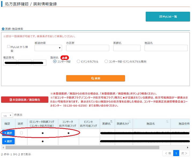Select the 医師・施設検索 radio option
The width and height of the screenshot is (192, 158).
pos(3,29)
